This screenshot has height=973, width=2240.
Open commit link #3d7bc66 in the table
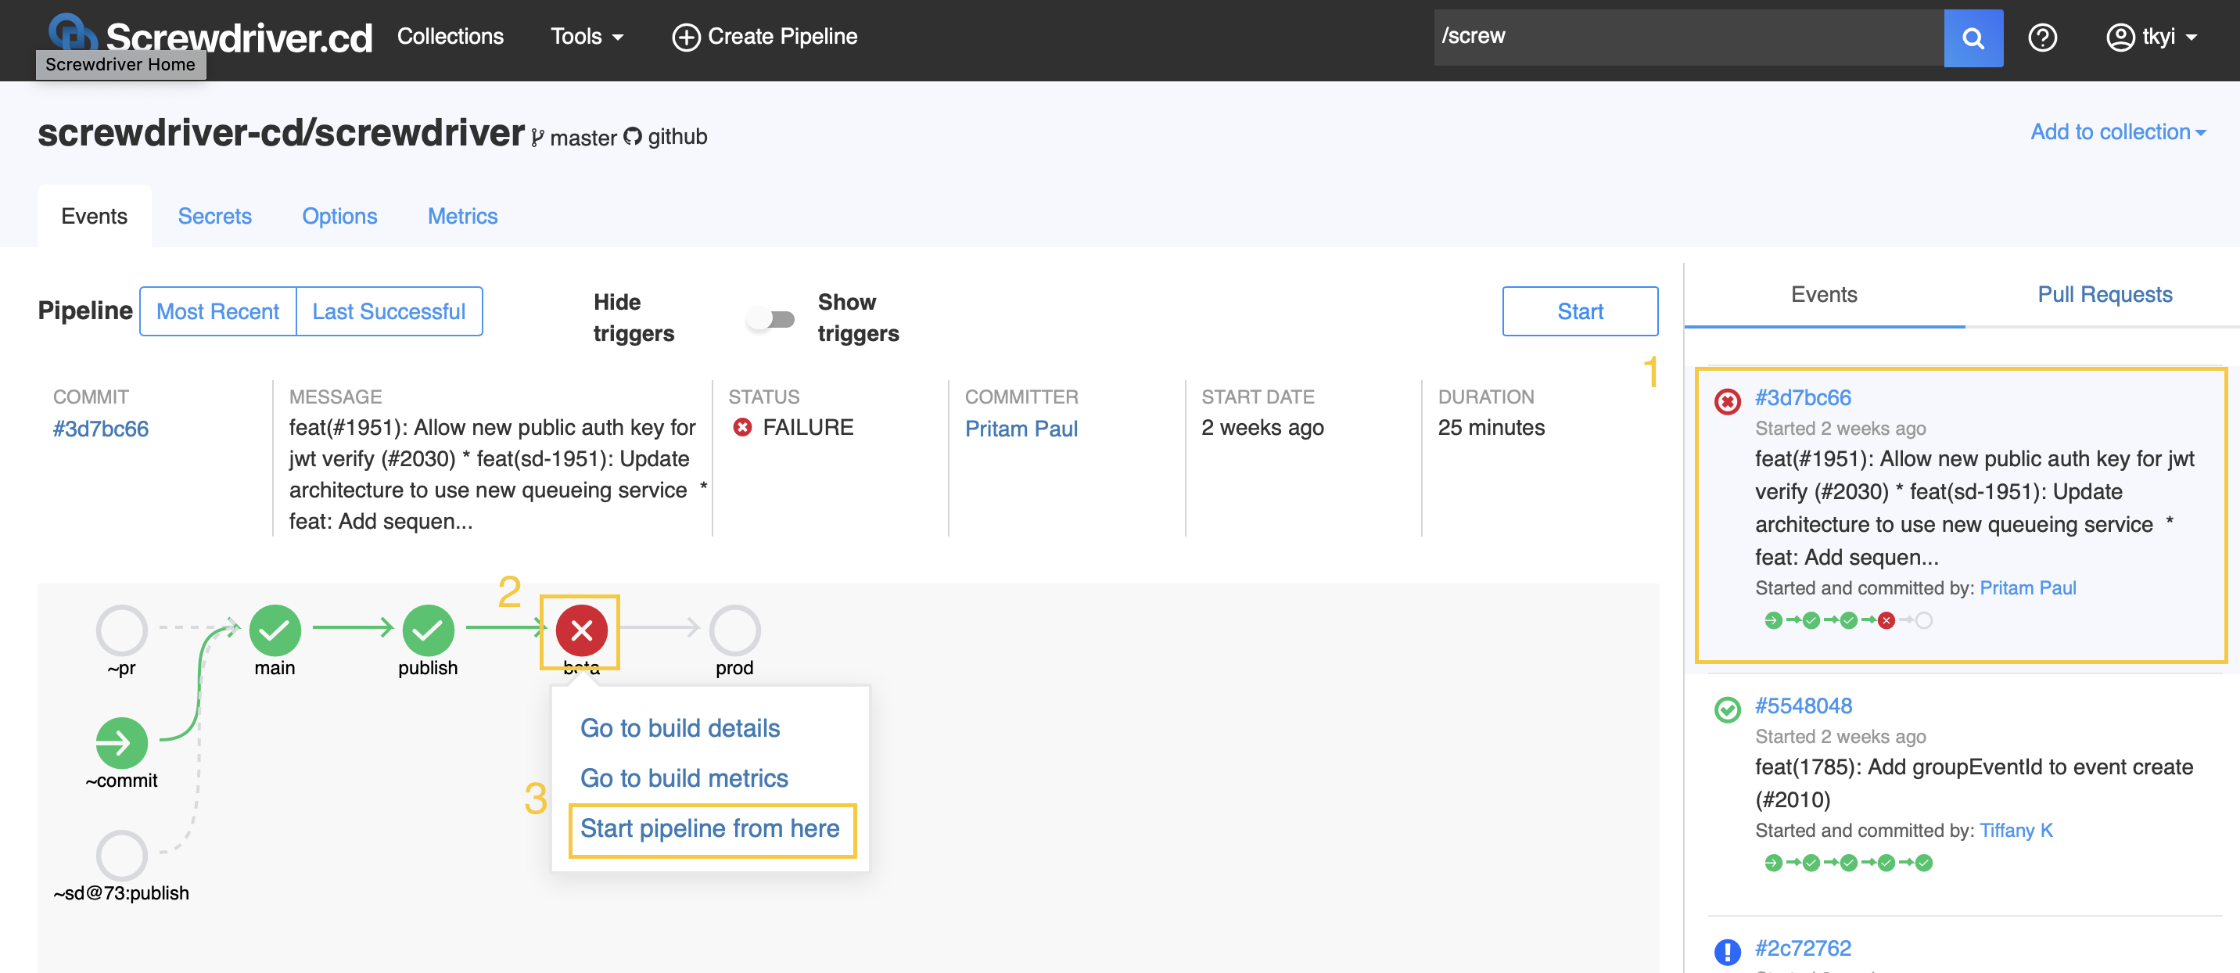point(100,429)
